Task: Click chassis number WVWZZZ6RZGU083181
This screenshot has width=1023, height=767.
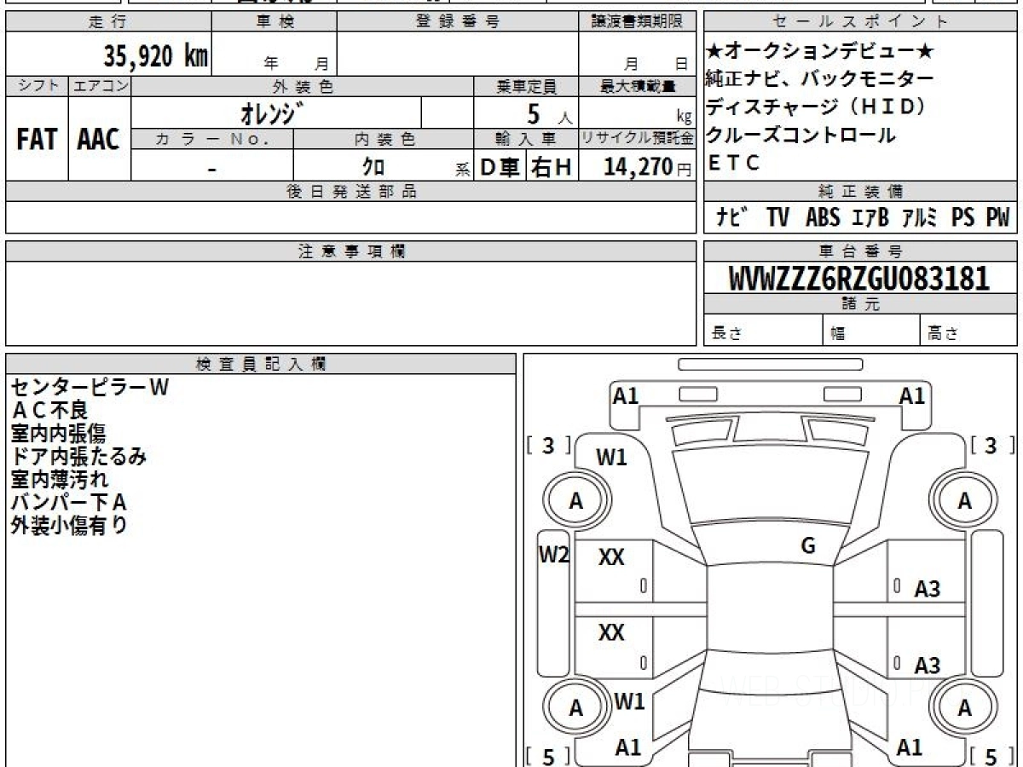Action: (859, 279)
